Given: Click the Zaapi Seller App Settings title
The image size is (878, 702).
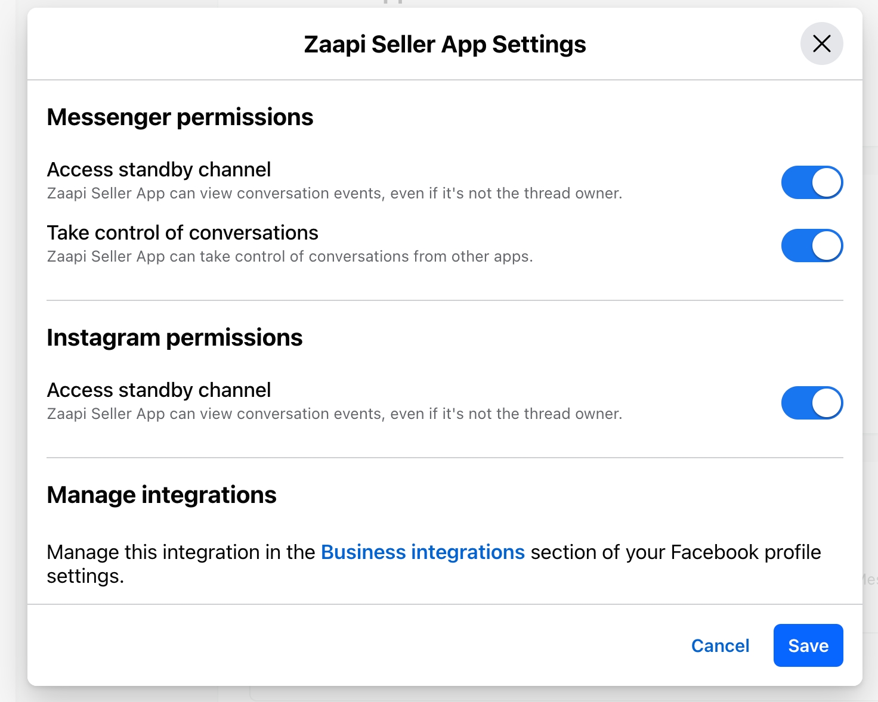Looking at the screenshot, I should tap(444, 45).
